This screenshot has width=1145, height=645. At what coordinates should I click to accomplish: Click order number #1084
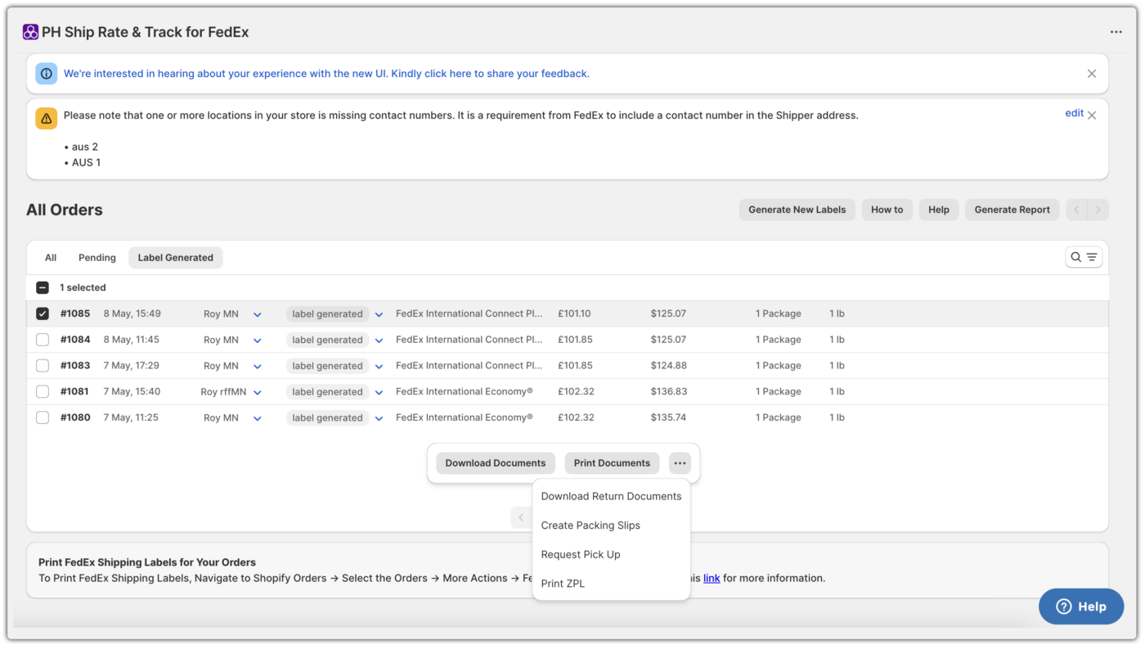75,340
